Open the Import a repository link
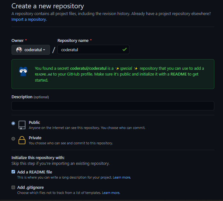 pyautogui.click(x=29, y=20)
